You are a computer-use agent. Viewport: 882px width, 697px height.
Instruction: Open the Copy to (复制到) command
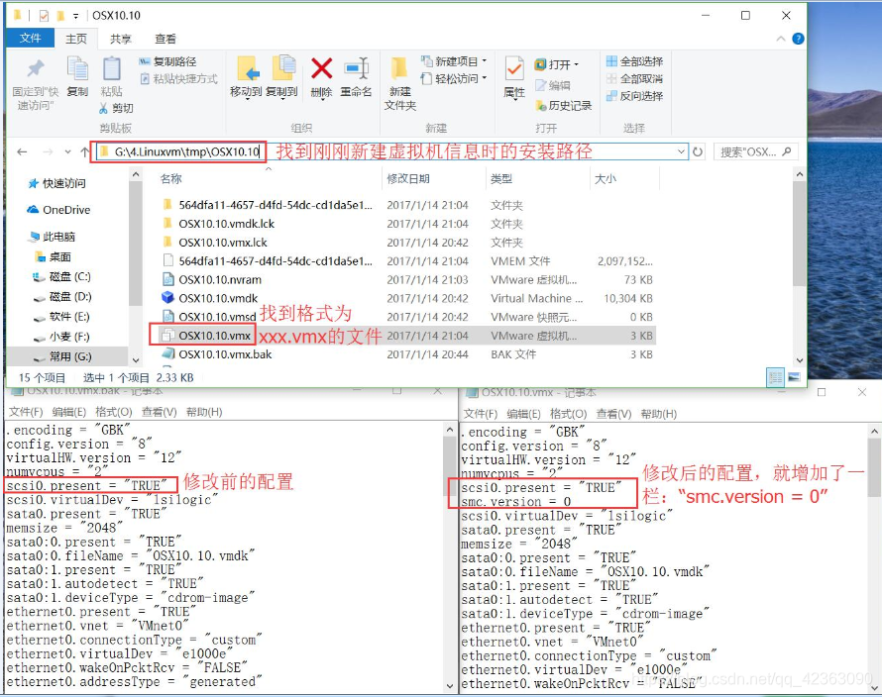[x=281, y=76]
